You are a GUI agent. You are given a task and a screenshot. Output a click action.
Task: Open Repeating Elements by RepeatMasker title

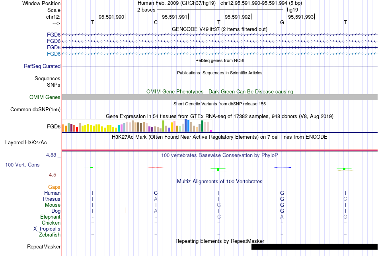220,241
